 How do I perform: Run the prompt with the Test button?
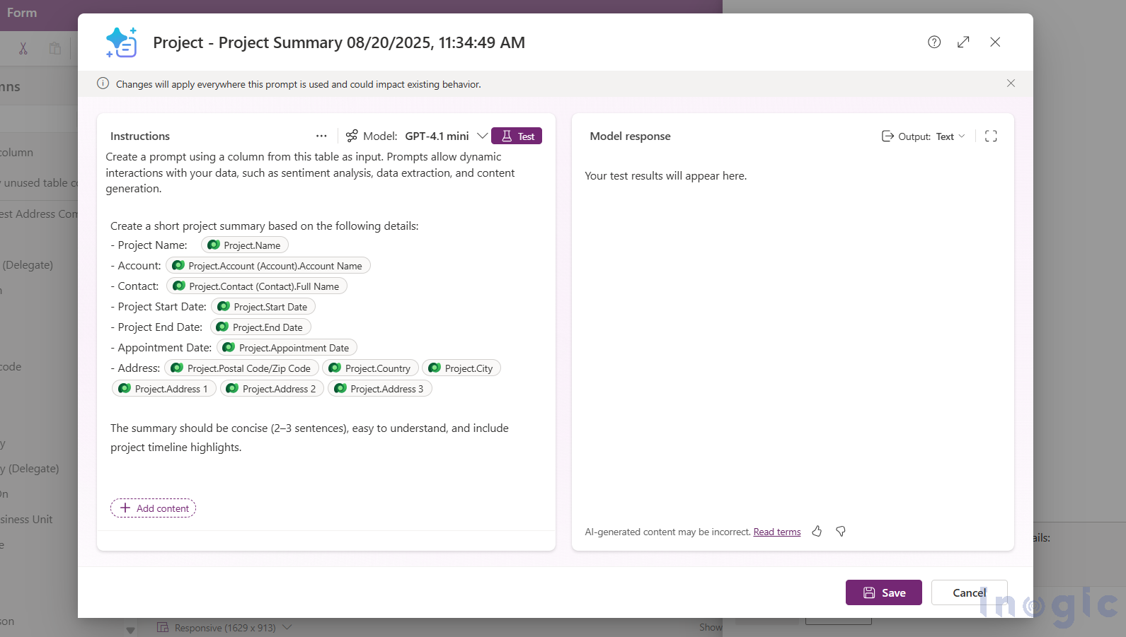517,136
